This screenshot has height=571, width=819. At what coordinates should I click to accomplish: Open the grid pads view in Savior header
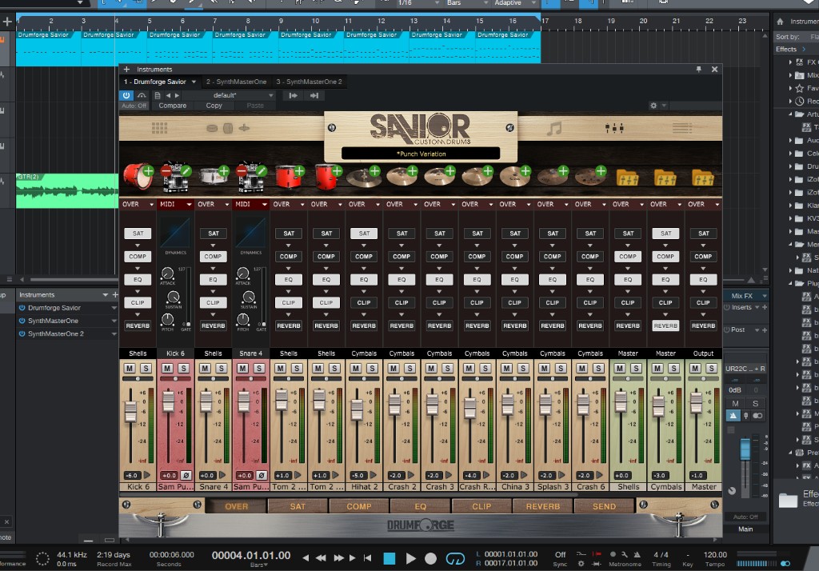(159, 128)
